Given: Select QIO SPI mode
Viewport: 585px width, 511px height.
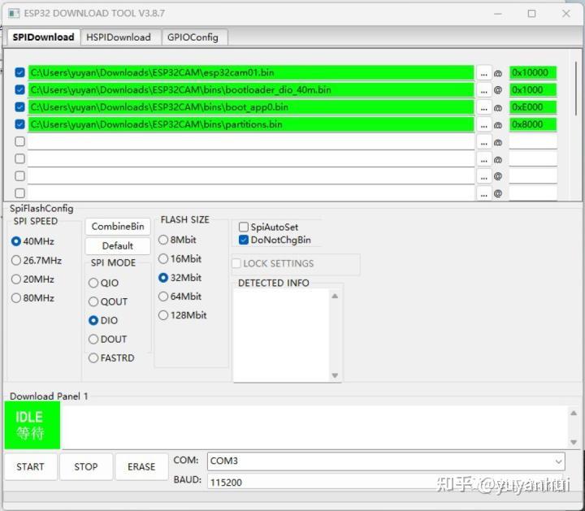Looking at the screenshot, I should point(104,283).
